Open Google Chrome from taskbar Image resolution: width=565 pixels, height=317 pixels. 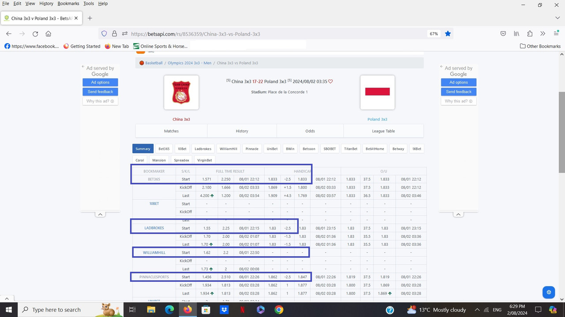click(x=279, y=310)
